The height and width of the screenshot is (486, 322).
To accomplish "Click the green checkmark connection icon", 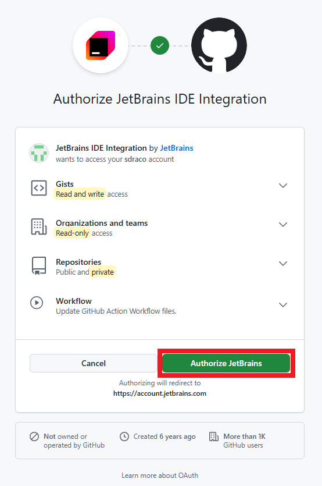I will 160,45.
